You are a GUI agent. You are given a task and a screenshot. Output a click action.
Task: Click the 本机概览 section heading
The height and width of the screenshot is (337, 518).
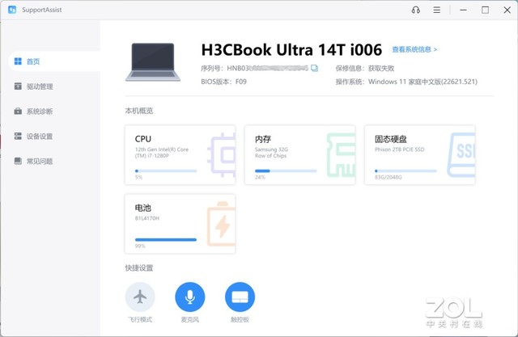click(x=138, y=111)
